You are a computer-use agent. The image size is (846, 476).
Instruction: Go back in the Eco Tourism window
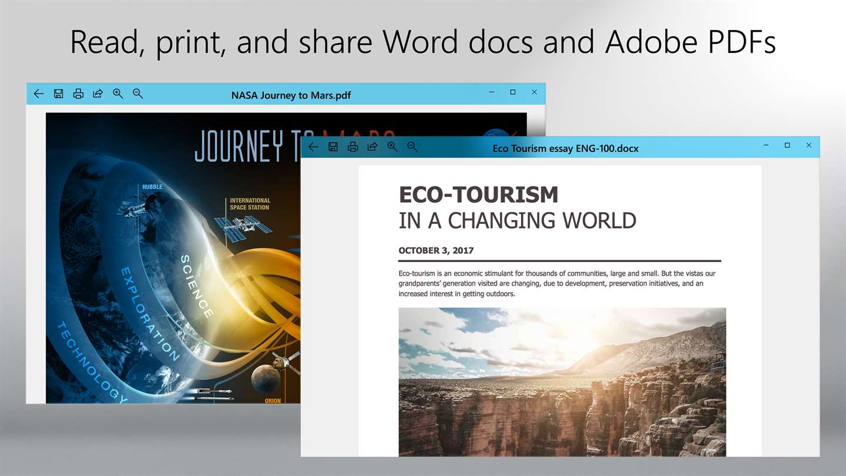coord(313,147)
